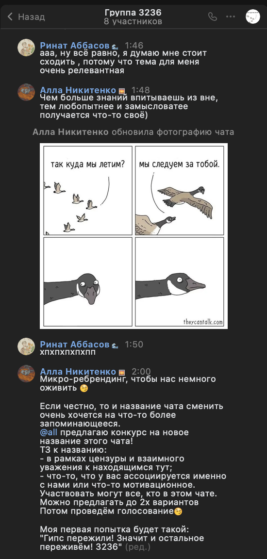
Task: Click the wave emoji status beside Ринат Аббасов 1:46
Action: tap(115, 46)
